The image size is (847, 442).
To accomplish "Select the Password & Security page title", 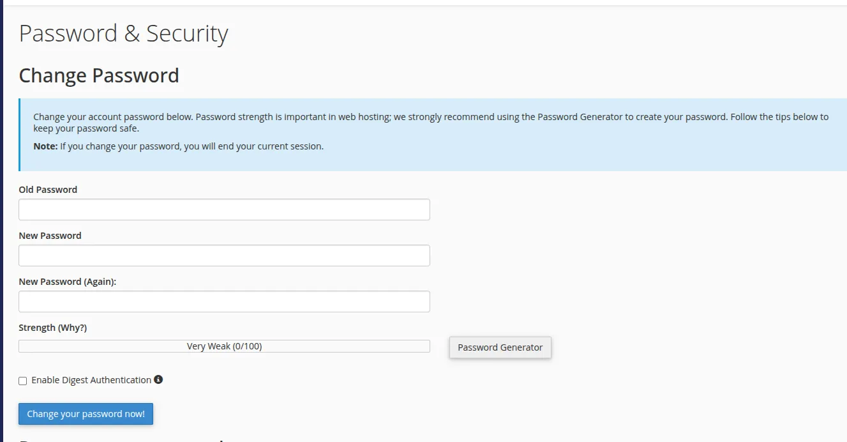I will tap(123, 33).
